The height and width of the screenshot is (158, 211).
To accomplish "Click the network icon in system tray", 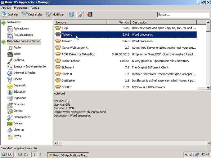I will click(197, 155).
